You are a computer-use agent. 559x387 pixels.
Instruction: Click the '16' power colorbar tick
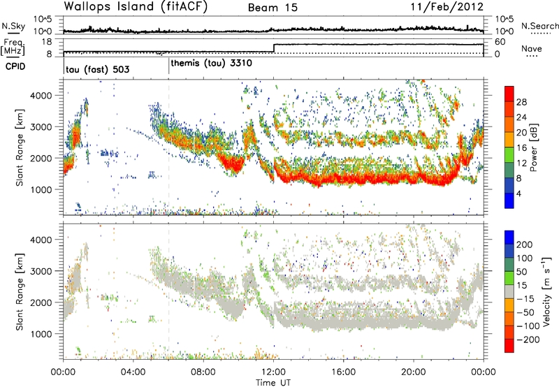coord(521,148)
